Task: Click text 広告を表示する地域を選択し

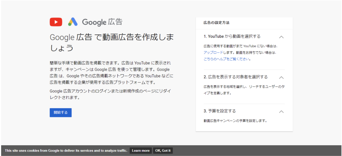Action: point(244,90)
